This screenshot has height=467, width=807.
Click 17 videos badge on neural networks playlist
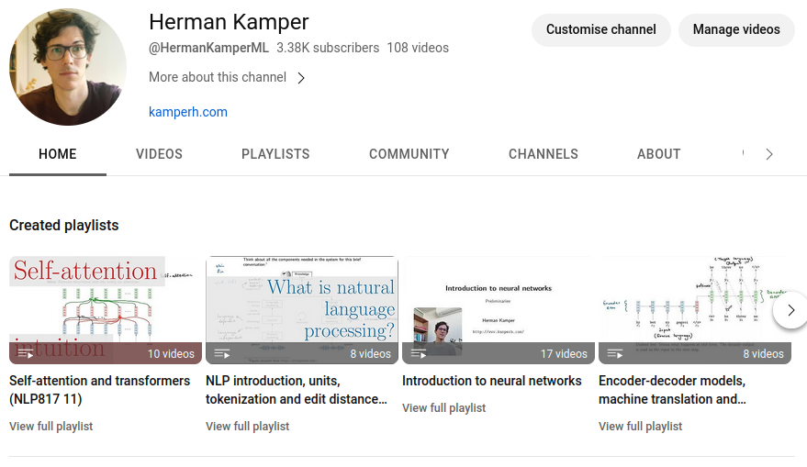click(564, 354)
